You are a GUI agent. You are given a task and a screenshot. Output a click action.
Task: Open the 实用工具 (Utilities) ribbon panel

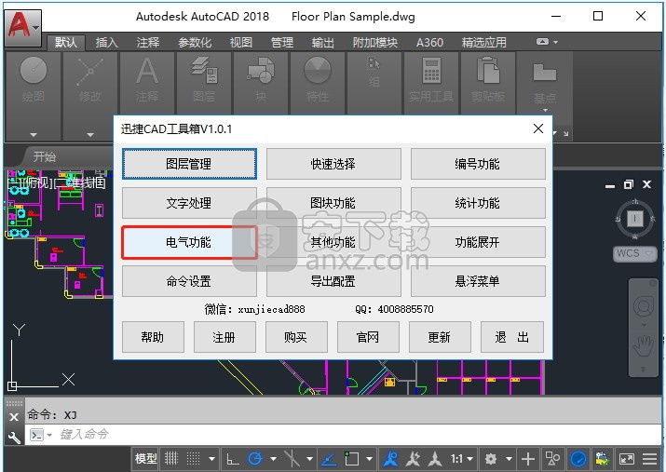(431, 81)
